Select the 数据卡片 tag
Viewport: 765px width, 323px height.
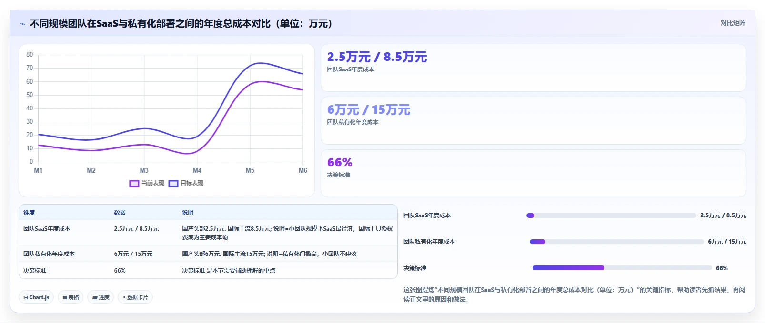(x=135, y=297)
